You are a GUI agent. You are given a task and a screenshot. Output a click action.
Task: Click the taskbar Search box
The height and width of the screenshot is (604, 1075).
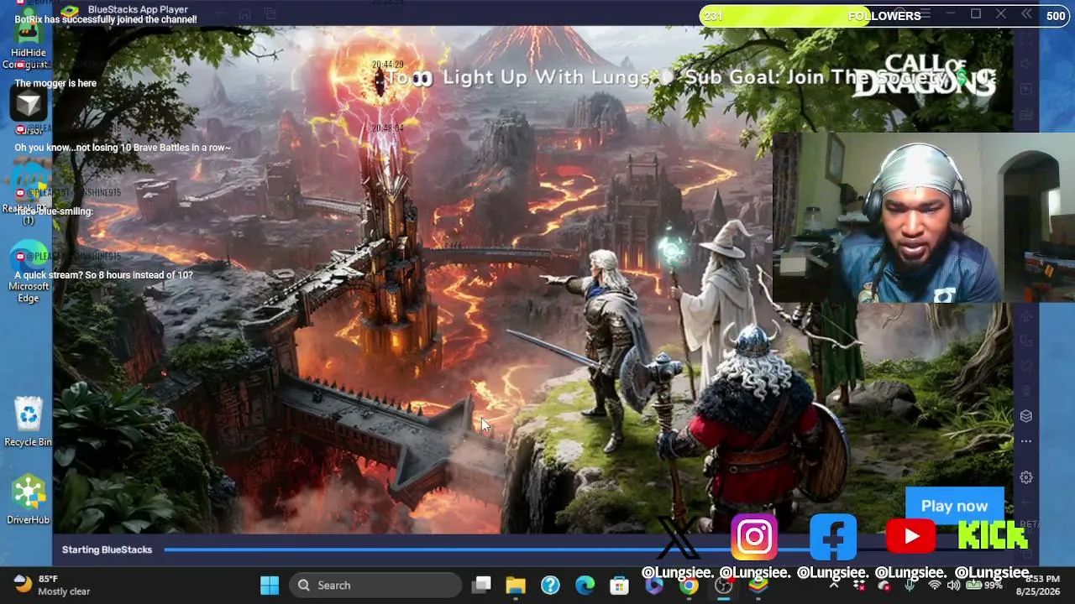point(375,586)
